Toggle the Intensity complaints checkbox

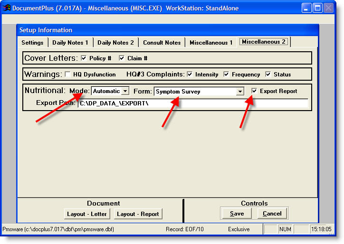coord(190,75)
